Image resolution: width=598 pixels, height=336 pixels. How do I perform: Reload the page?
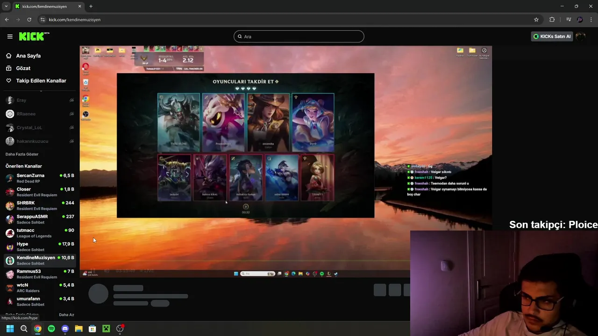(x=29, y=20)
